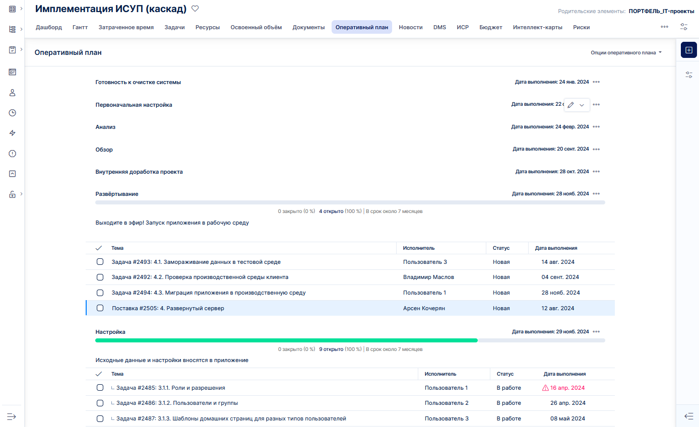The width and height of the screenshot is (699, 427).
Task: Open the lightning bolt icon in sidebar
Action: click(13, 133)
